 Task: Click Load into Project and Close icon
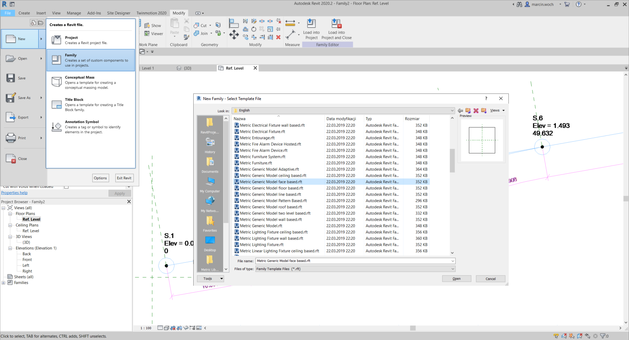point(336,24)
